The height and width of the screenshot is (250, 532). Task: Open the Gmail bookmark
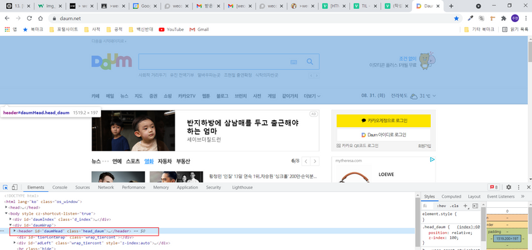(199, 30)
